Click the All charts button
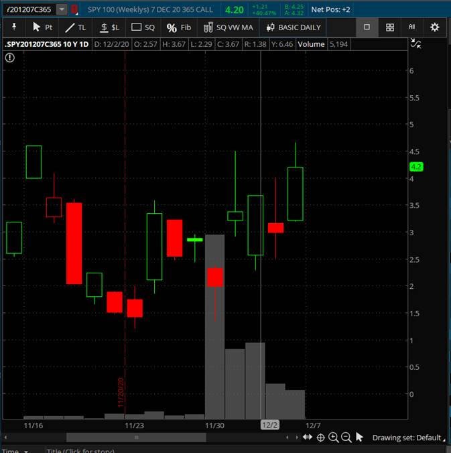This screenshot has width=451, height=453. [411, 27]
